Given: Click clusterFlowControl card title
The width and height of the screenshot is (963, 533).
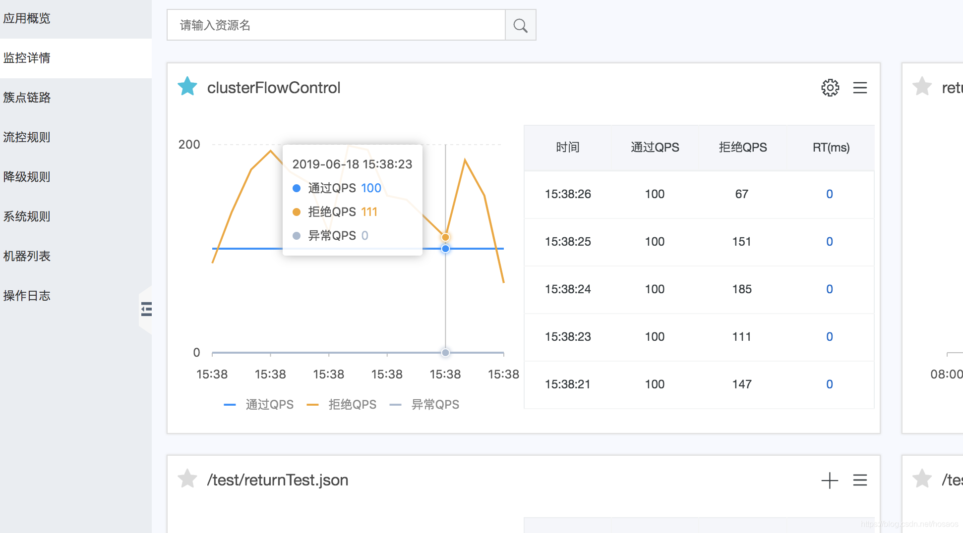Looking at the screenshot, I should click(274, 88).
